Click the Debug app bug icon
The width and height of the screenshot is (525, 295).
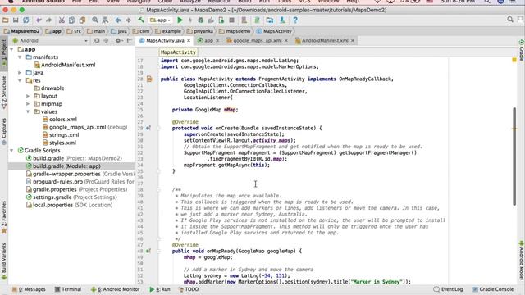(x=200, y=20)
